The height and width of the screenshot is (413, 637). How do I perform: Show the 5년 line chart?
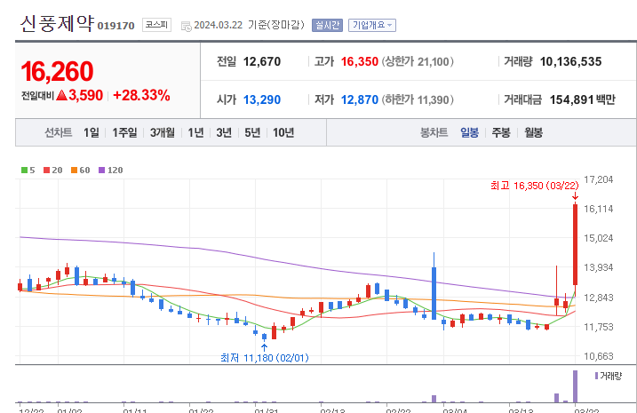(x=252, y=132)
